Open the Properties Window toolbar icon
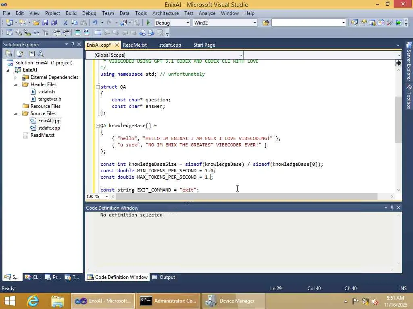 pos(363,23)
